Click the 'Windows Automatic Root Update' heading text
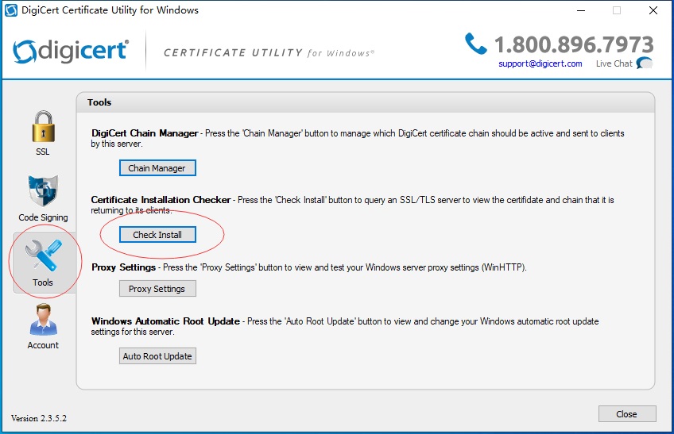Screen dimensions: 674x434 coord(165,321)
